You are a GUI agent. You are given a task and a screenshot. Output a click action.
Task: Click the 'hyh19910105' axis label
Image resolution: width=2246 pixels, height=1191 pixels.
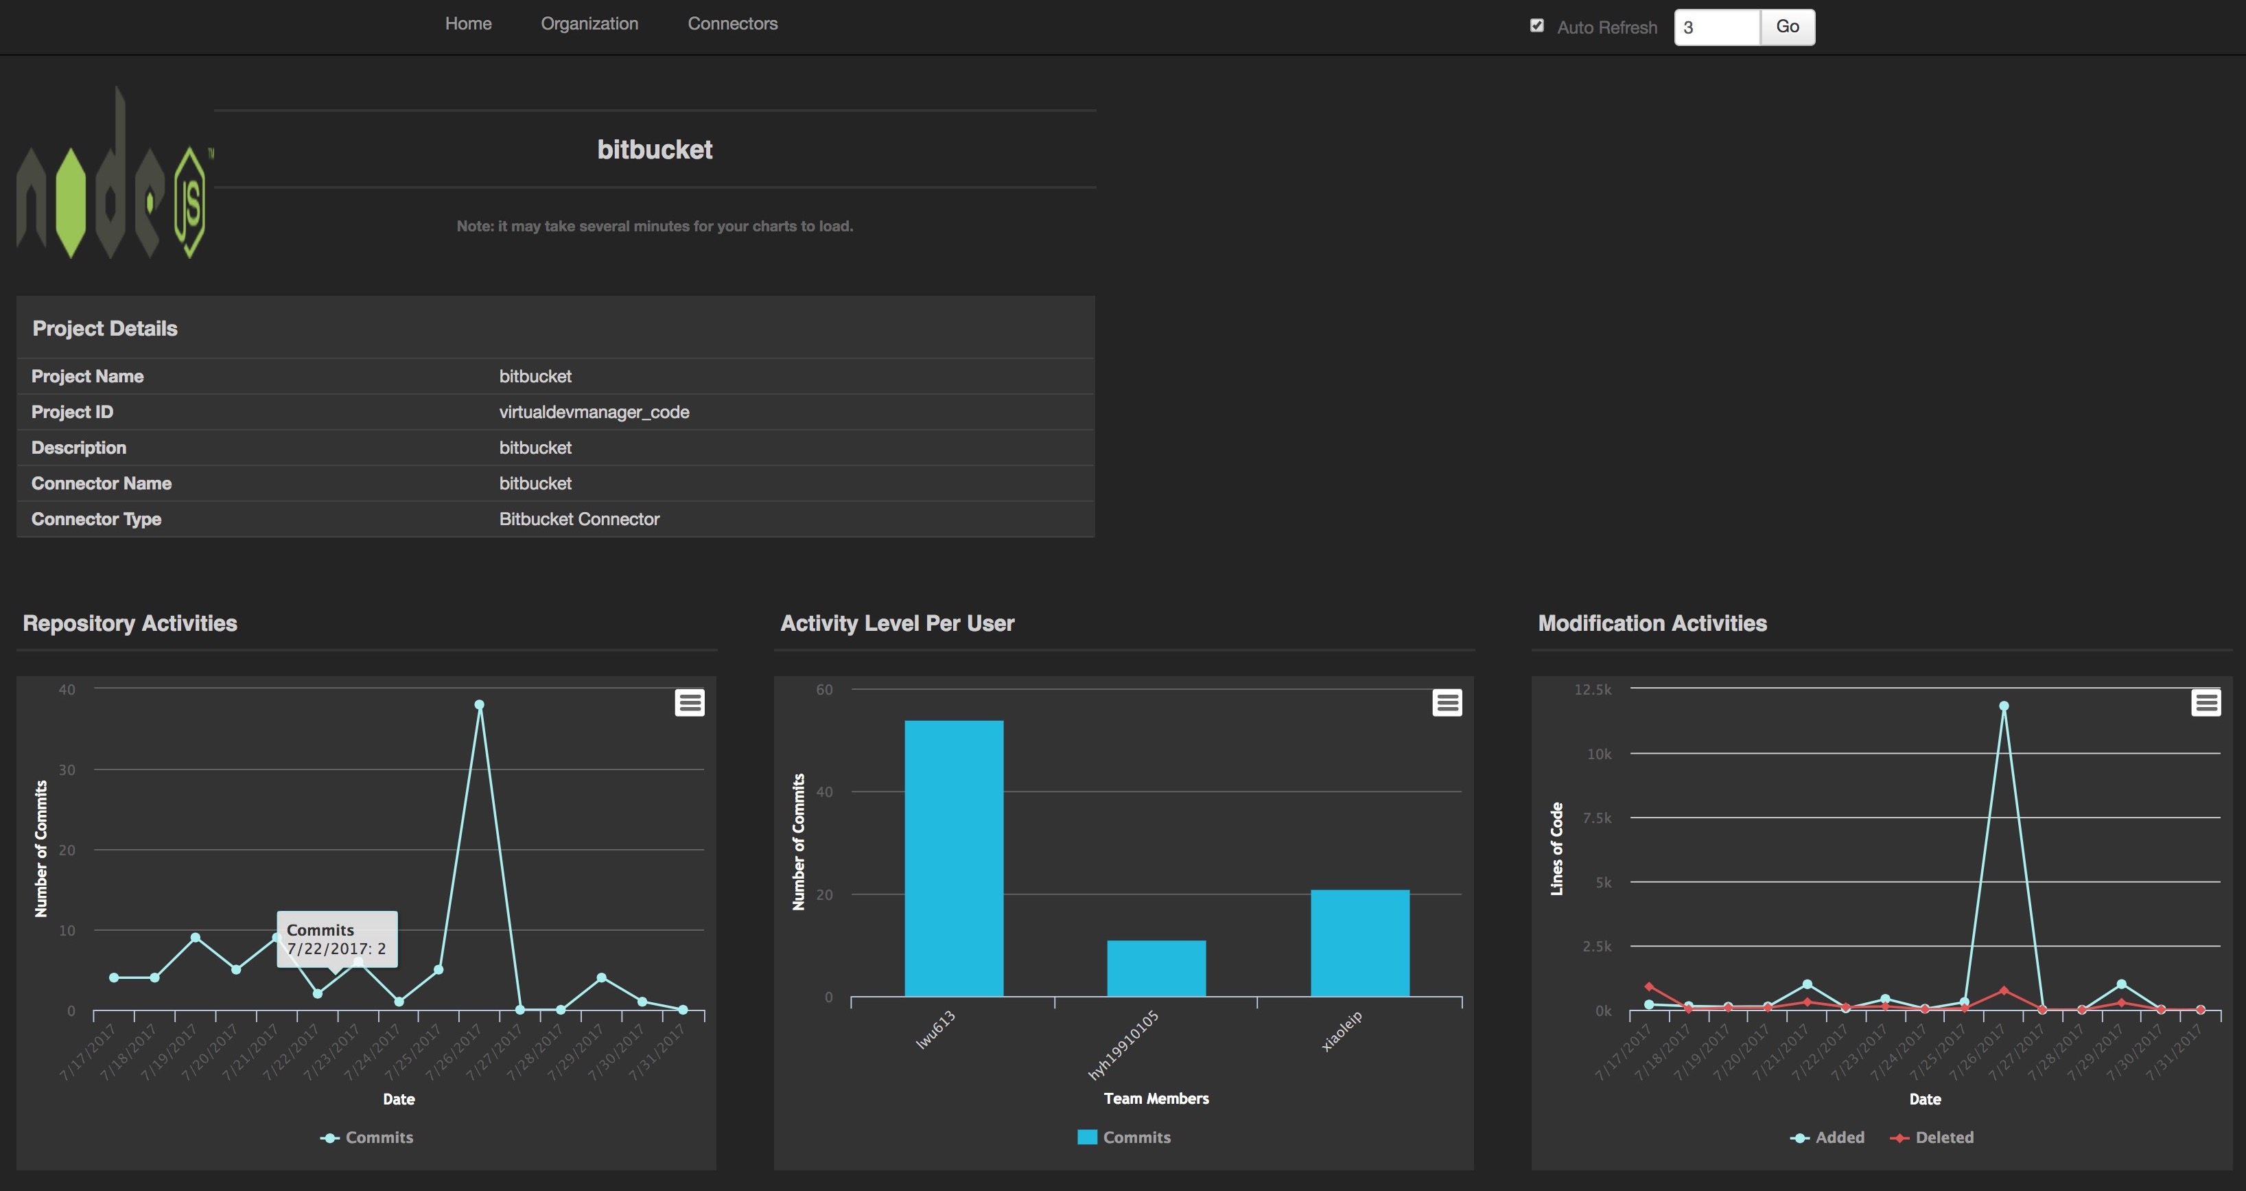pos(1123,1045)
